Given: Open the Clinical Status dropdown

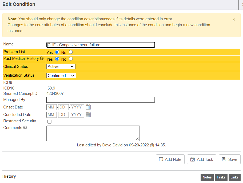Looking at the screenshot, I should (x=61, y=67).
